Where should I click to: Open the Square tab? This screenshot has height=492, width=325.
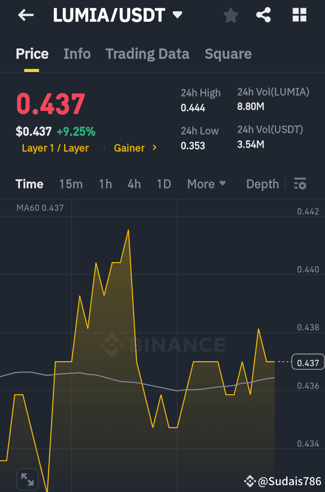pyautogui.click(x=228, y=53)
